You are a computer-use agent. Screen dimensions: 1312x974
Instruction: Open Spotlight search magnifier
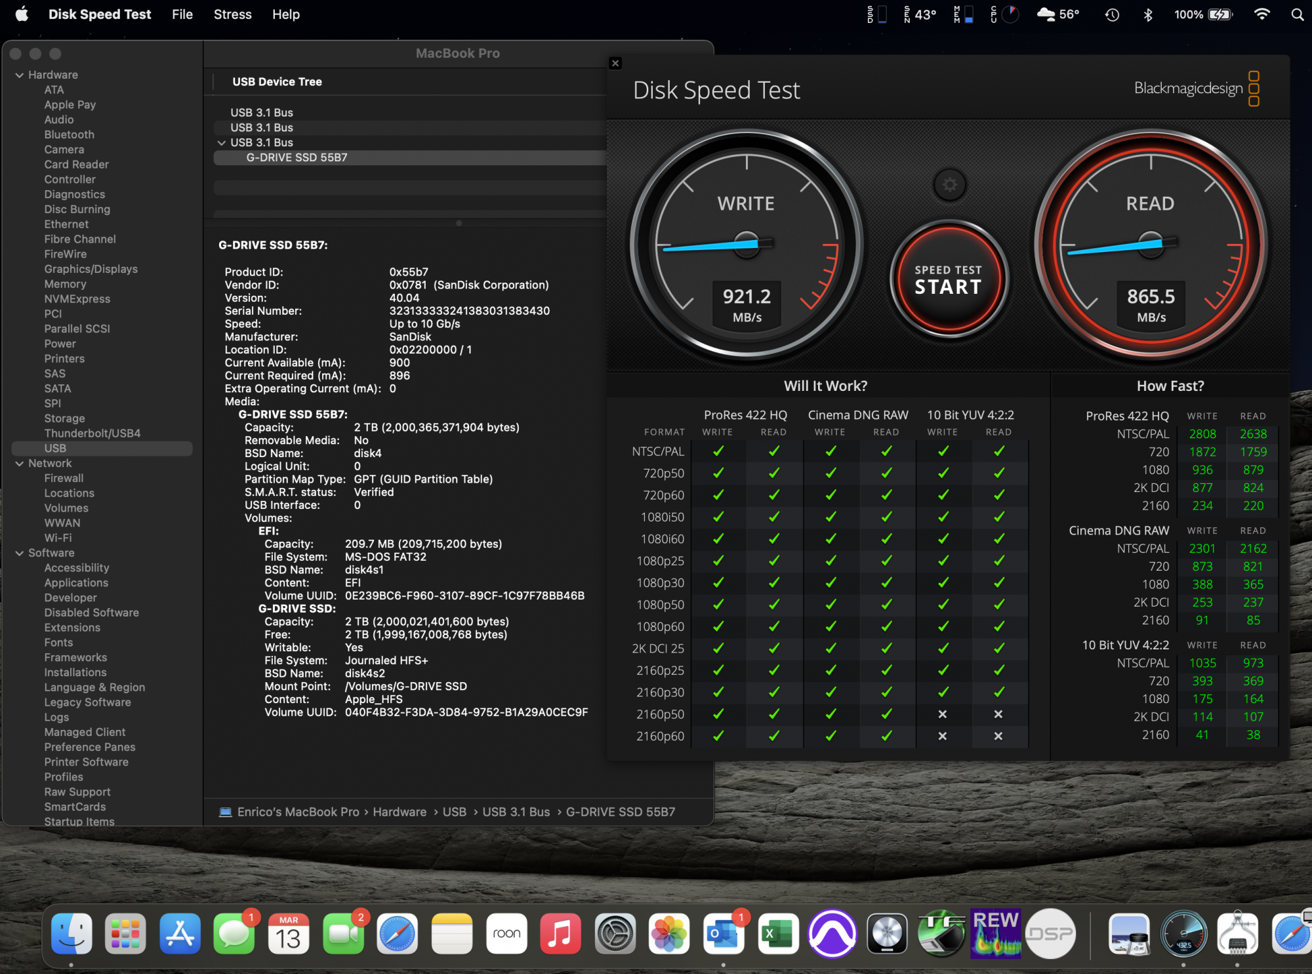click(x=1297, y=14)
